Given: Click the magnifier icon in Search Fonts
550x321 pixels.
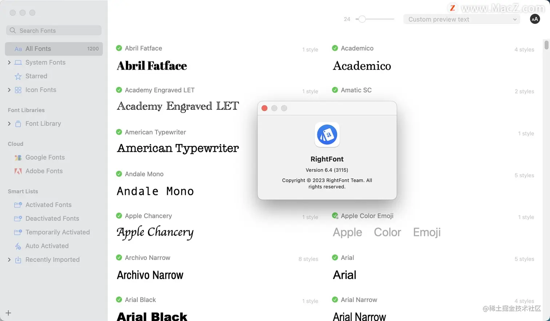Looking at the screenshot, I should (x=13, y=31).
